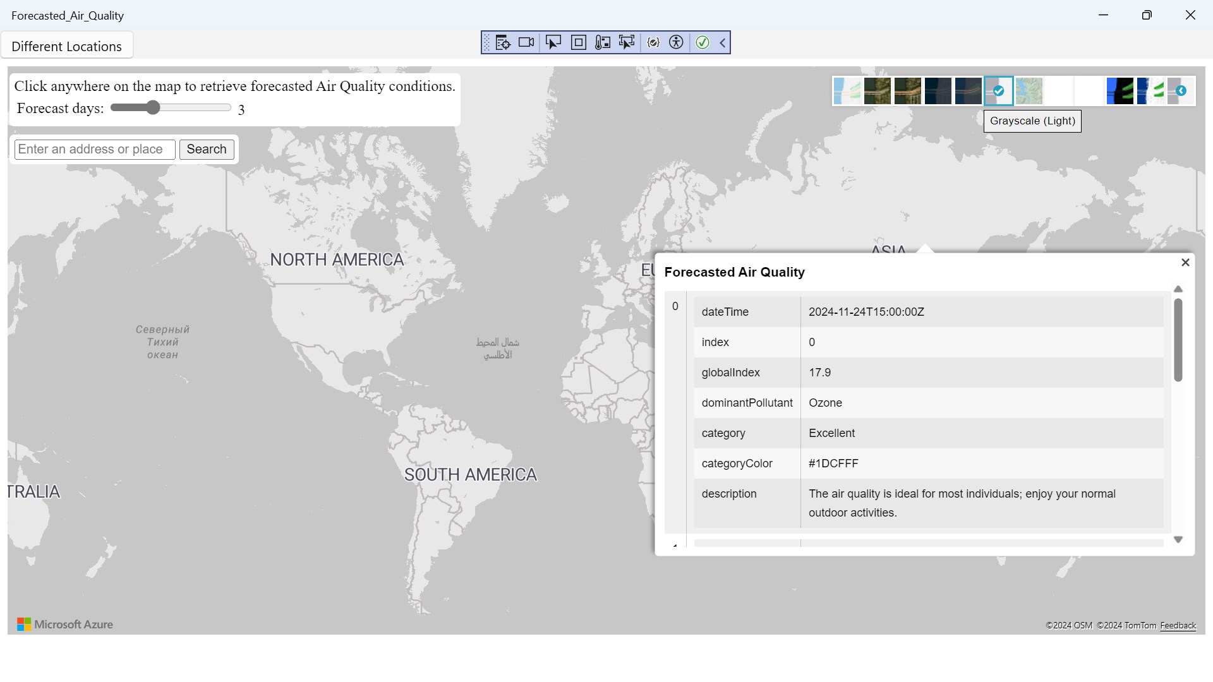Click the address or place input field
This screenshot has width=1213, height=682.
(95, 150)
